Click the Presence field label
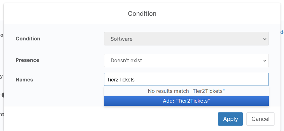 tap(27, 60)
